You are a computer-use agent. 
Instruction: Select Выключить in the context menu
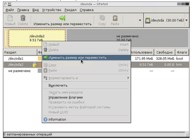tap(58, 85)
